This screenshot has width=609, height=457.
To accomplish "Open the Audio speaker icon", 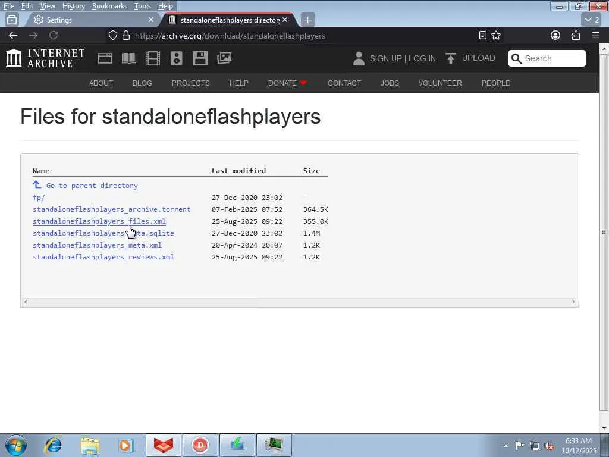I will click(176, 58).
